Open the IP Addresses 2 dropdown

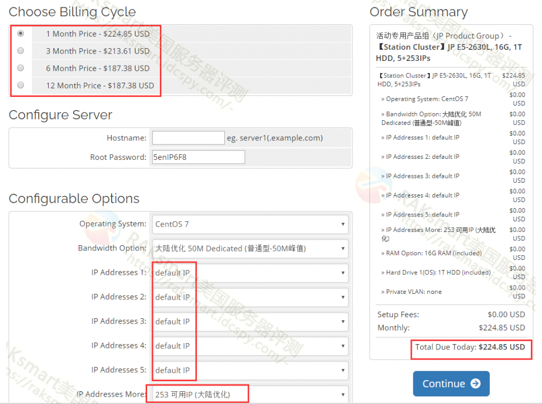250,297
